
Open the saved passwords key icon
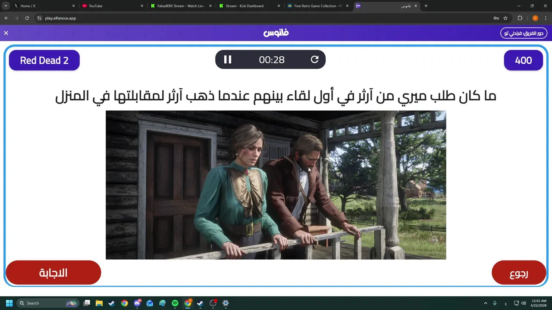point(496,18)
